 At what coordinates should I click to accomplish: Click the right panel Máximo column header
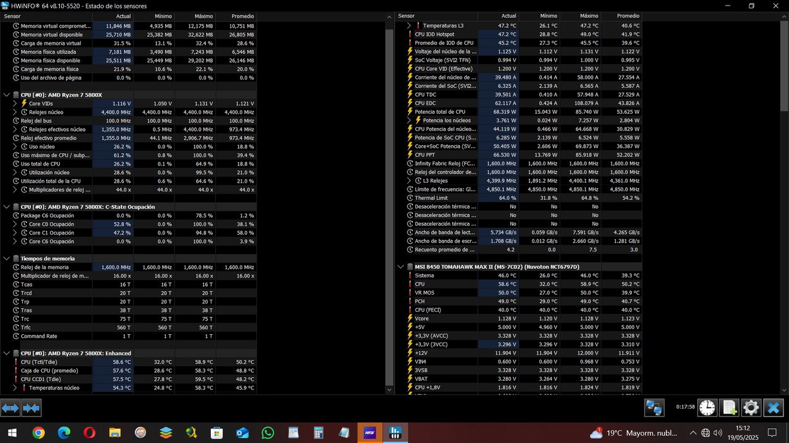click(580, 16)
